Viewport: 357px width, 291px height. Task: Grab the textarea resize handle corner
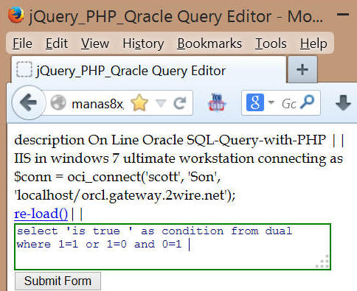pos(322,262)
